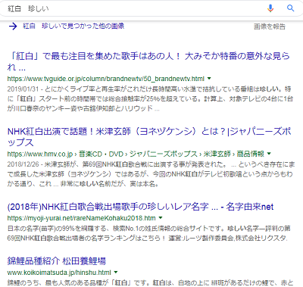303x287 pixels.
Task: Click the voice search microphone icon
Action: pyautogui.click(x=270, y=8)
